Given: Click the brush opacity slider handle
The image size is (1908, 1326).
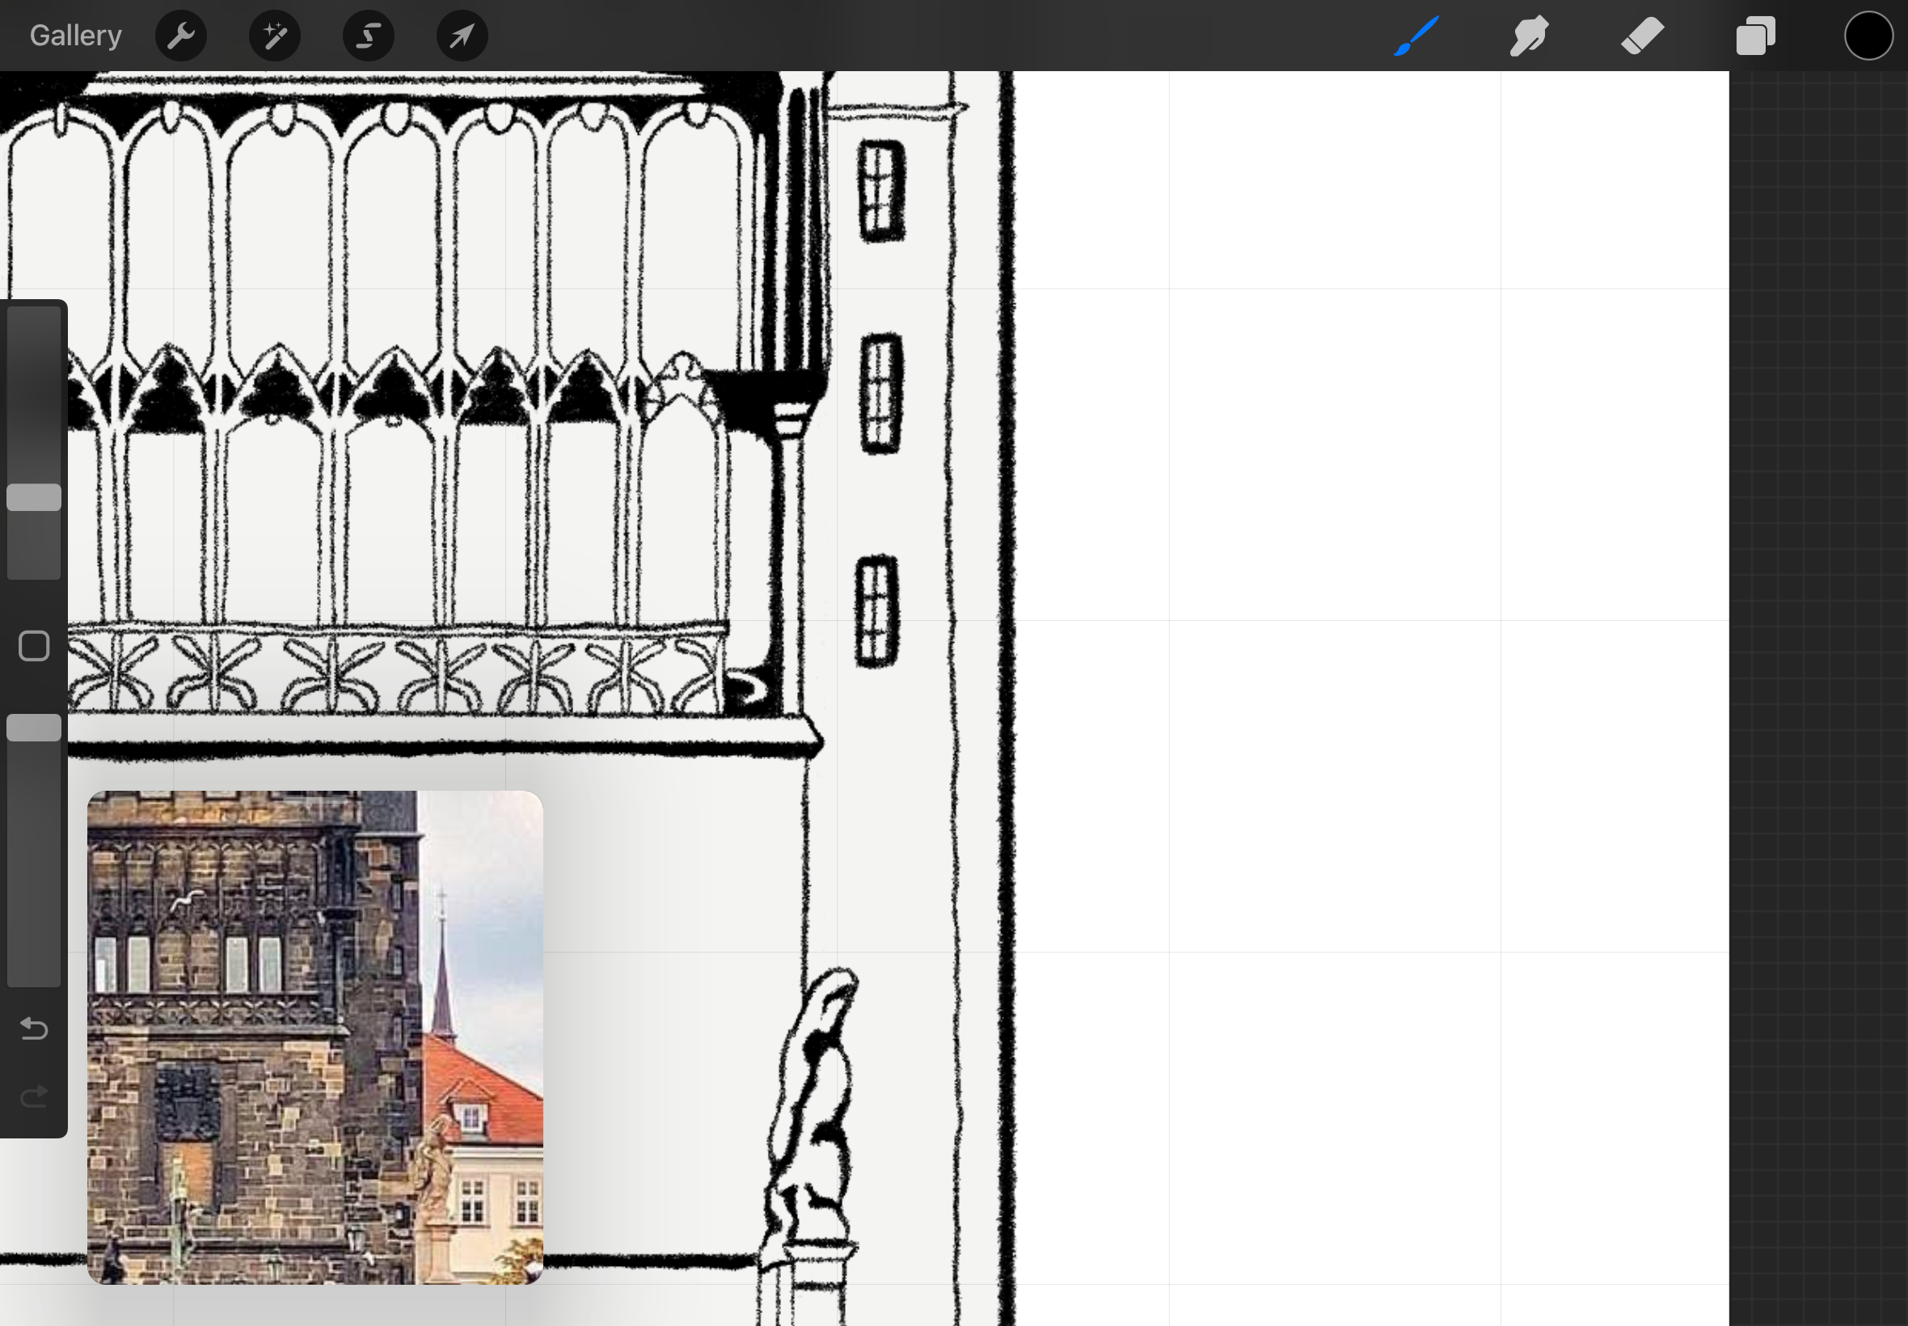Looking at the screenshot, I should point(34,728).
